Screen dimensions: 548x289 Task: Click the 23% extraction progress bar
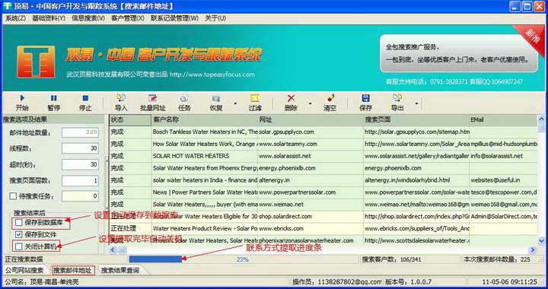(243, 259)
